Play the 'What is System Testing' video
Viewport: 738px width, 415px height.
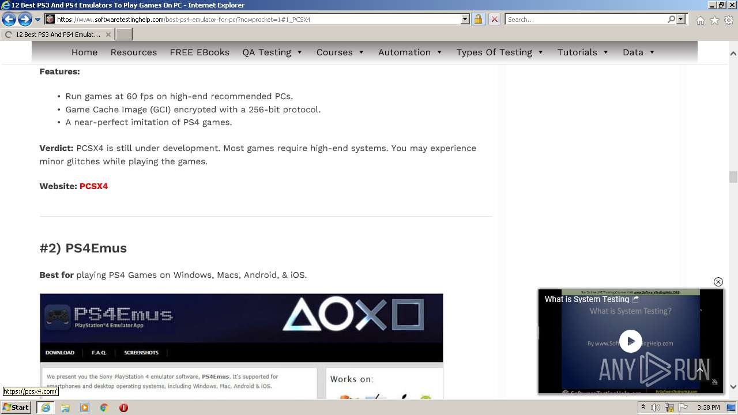coord(631,341)
